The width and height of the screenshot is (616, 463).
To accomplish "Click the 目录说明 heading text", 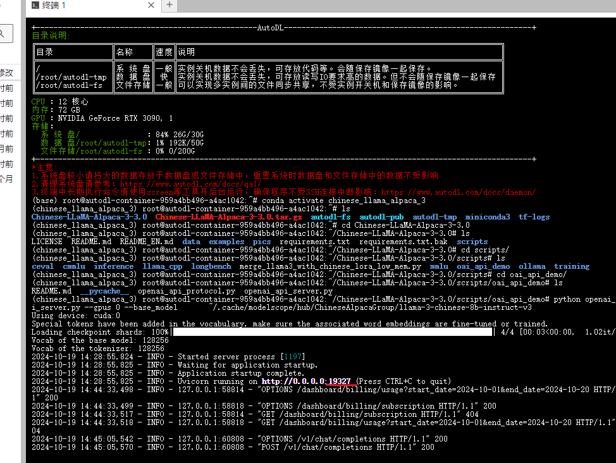I will 51,36.
